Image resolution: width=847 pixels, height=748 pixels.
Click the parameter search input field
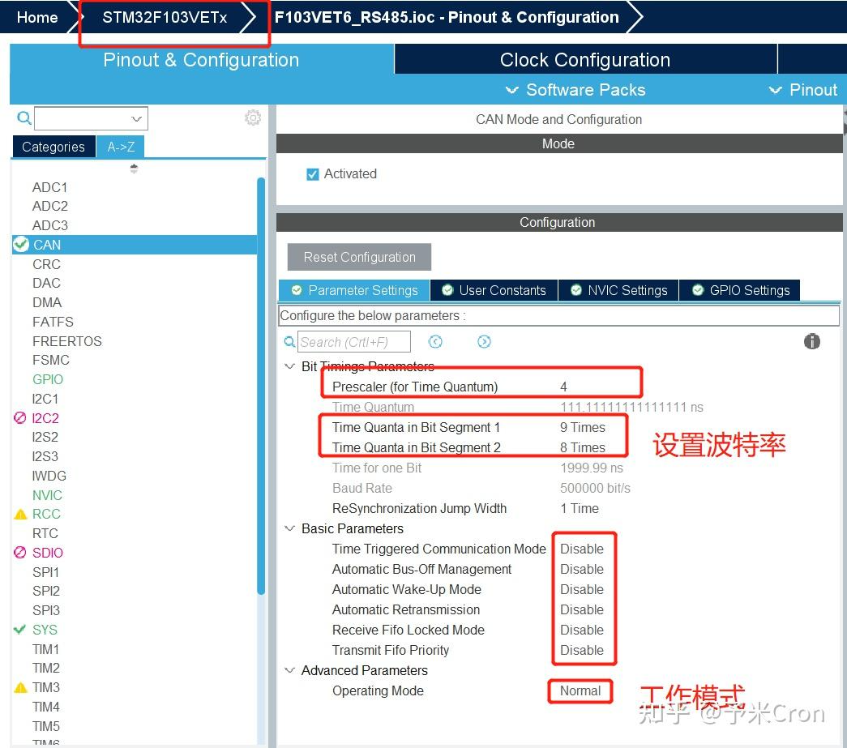tap(354, 342)
